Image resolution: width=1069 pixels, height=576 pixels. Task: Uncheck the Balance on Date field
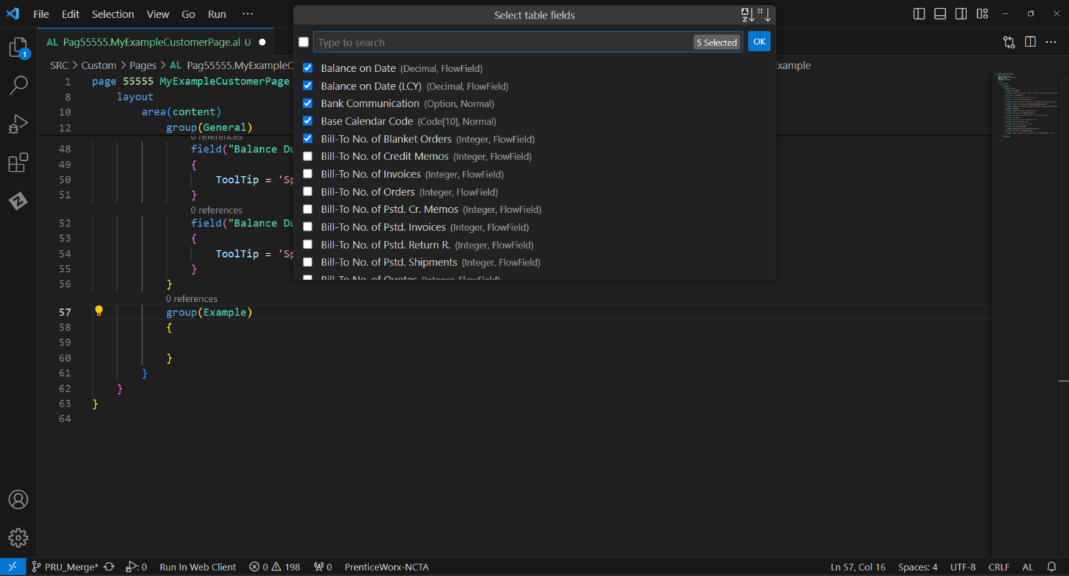tap(307, 68)
